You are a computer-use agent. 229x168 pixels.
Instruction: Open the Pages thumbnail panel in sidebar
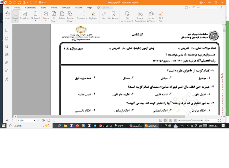pos(7,39)
